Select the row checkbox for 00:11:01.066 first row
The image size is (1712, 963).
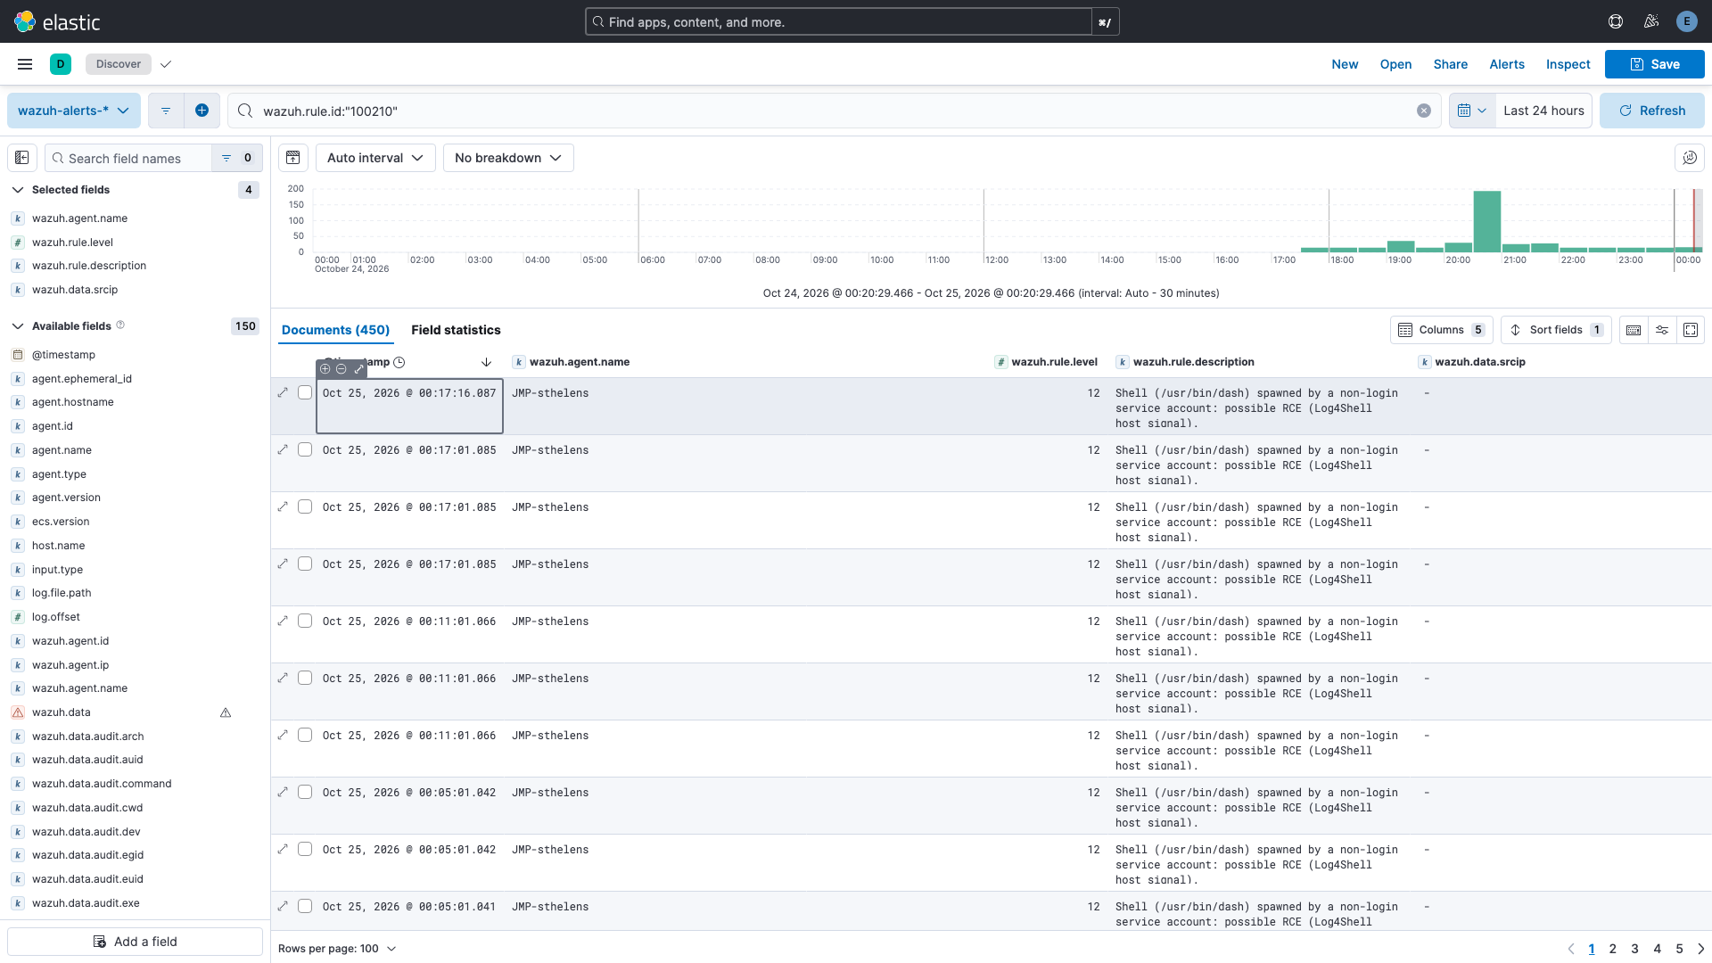click(305, 621)
